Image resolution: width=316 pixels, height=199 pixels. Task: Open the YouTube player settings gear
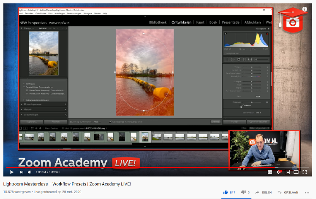coord(279,172)
